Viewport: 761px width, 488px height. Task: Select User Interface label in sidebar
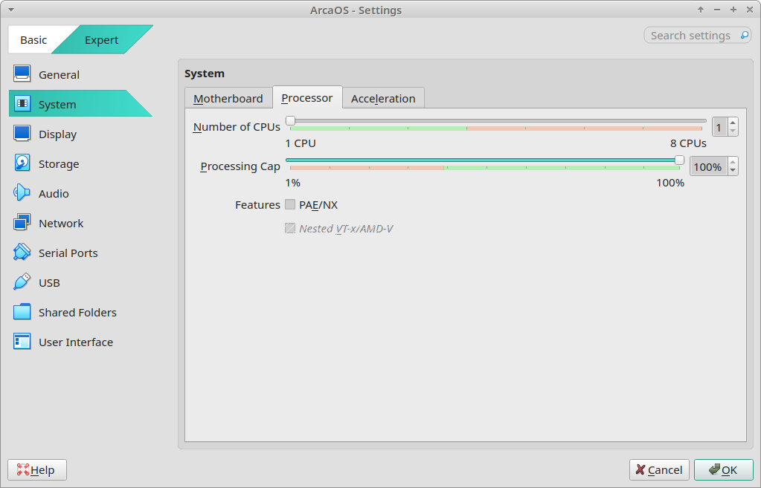point(76,342)
